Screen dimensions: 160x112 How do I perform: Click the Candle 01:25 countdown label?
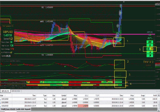coord(6,56)
